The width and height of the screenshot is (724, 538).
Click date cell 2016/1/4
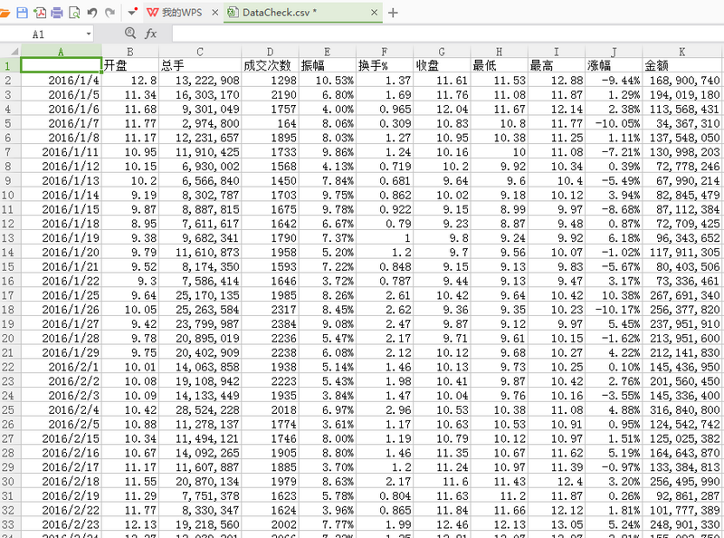(61, 80)
